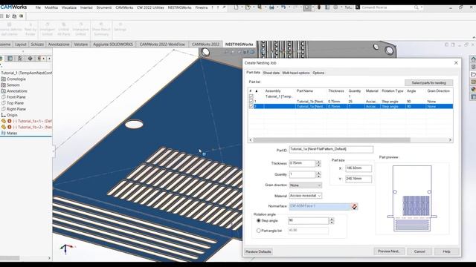Click the Sensors folder icon in tree
Screen dimensions: 476x267
[x=3, y=85]
